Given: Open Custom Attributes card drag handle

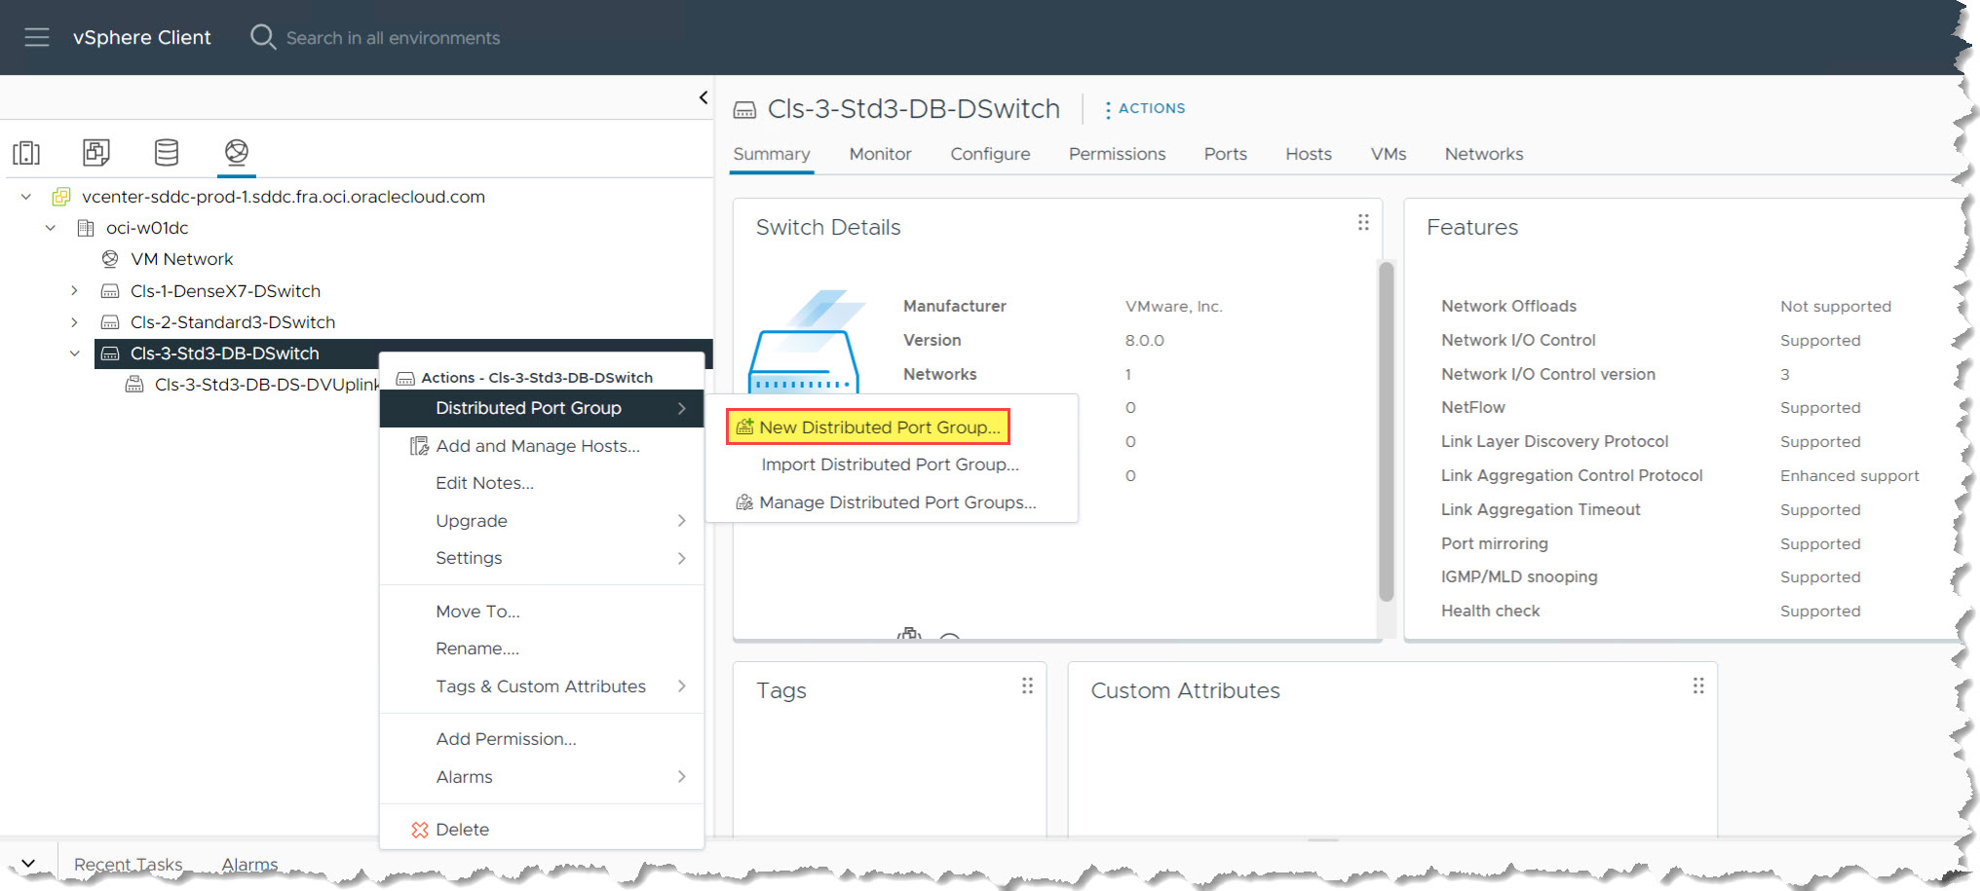Looking at the screenshot, I should click(x=1698, y=687).
